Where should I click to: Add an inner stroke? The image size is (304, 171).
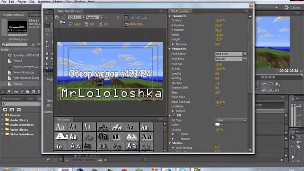[x=218, y=148]
